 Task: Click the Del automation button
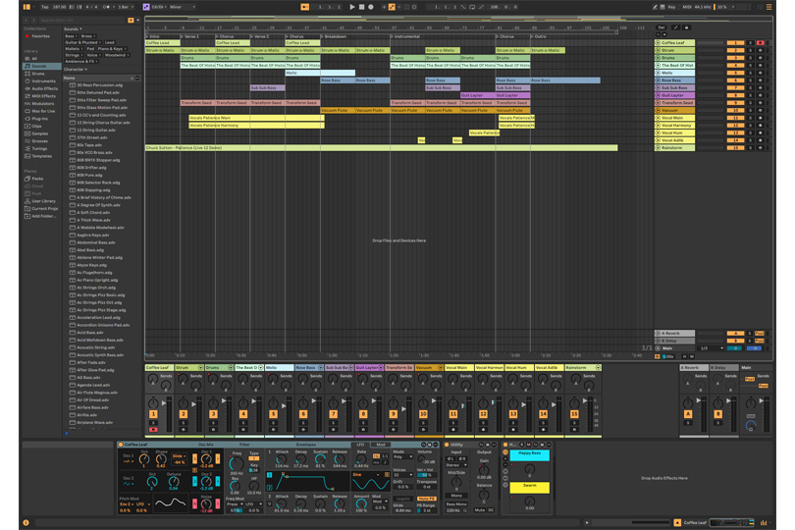pos(662,27)
